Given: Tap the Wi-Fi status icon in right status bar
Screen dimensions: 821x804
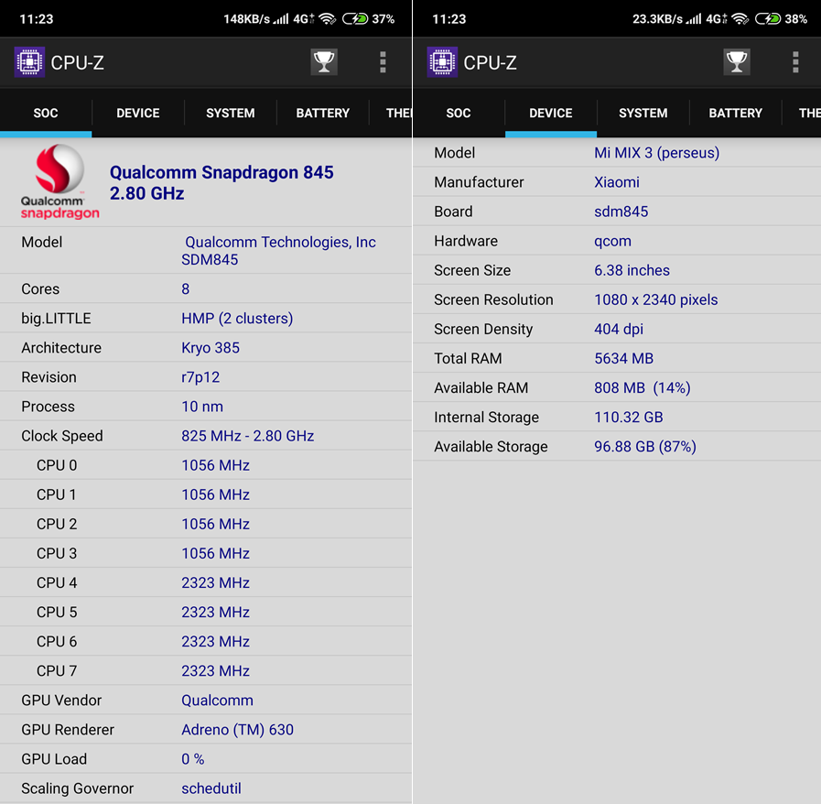Looking at the screenshot, I should tap(740, 19).
